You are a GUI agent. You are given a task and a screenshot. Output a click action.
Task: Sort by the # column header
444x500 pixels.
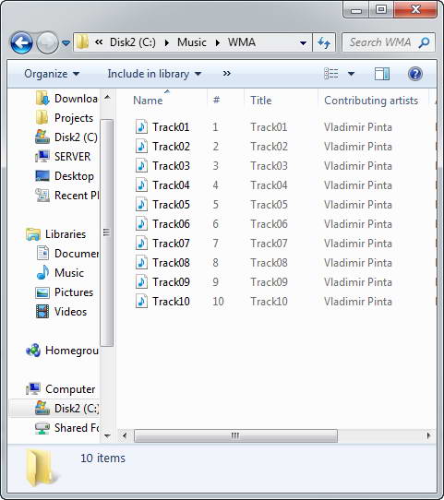216,101
